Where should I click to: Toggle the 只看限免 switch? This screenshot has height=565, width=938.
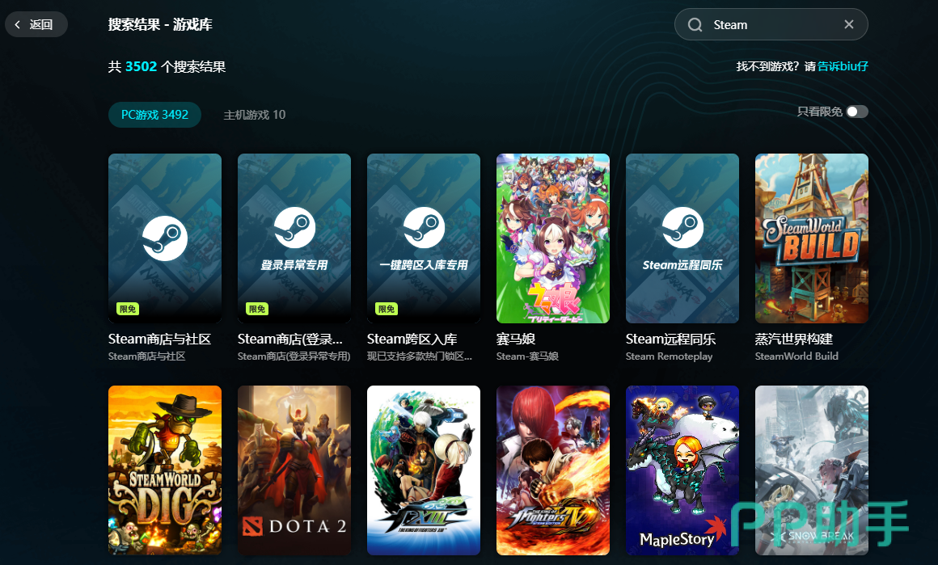tap(856, 112)
